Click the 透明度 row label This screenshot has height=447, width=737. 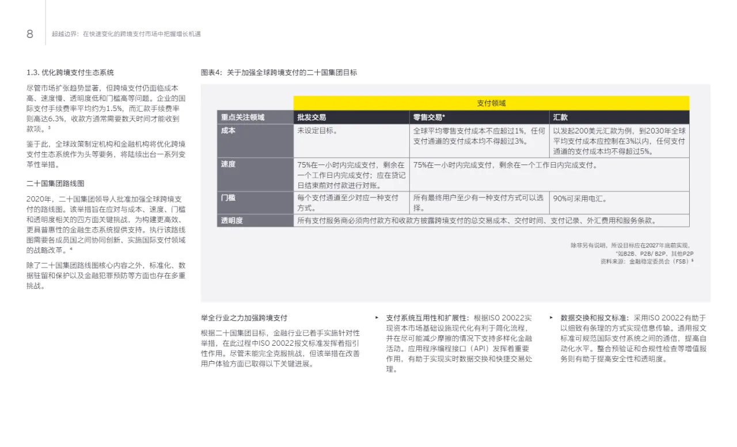click(x=255, y=220)
